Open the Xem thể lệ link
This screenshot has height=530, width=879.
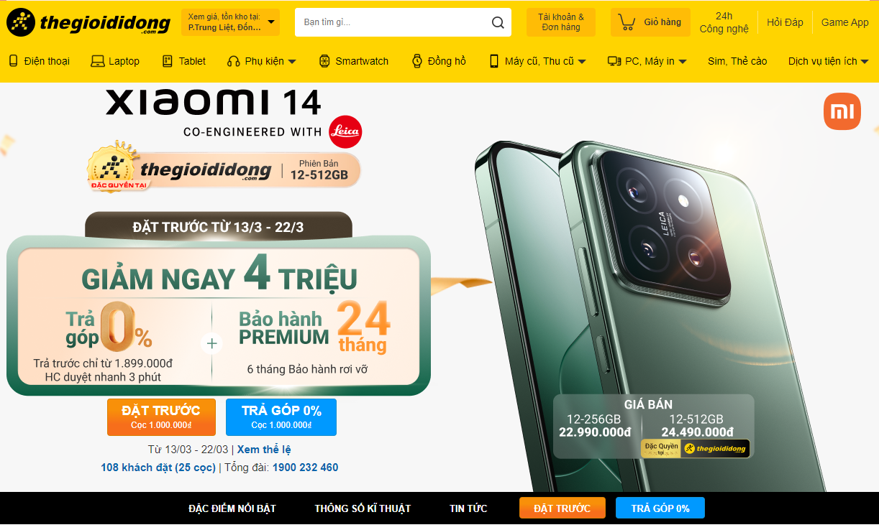click(264, 450)
